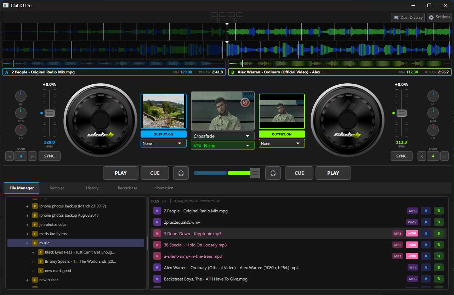454x295 pixels.
Task: Click the V video icon on 2plus2equals5.wmv
Action: pos(157,222)
